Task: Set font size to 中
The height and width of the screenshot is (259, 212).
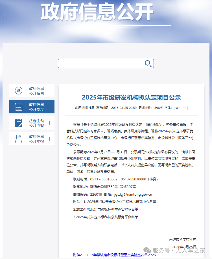Action: [181, 108]
